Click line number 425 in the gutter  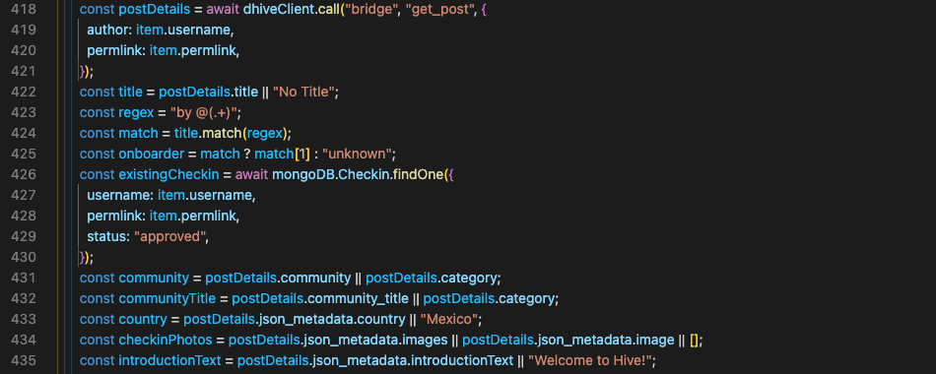(24, 154)
